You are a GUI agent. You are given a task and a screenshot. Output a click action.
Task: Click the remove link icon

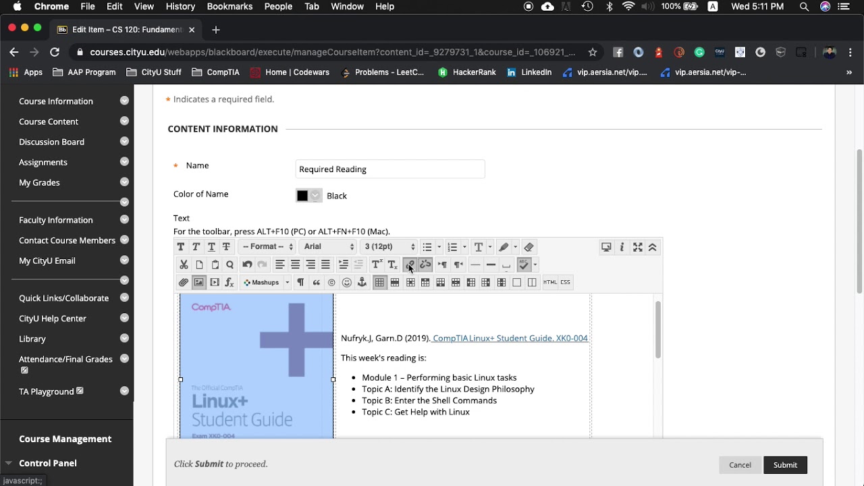point(425,265)
